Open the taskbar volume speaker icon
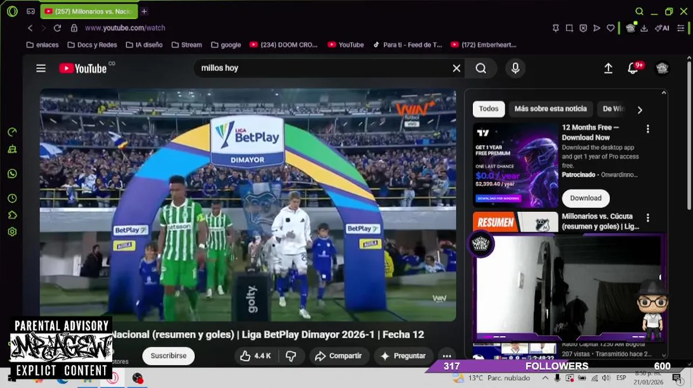This screenshot has width=693, height=388. (606, 378)
